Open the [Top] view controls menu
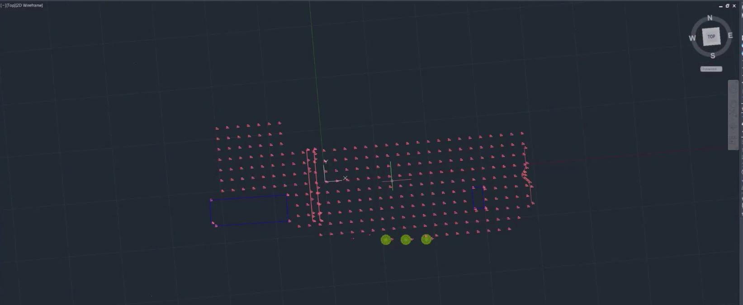The width and height of the screenshot is (743, 305). (x=10, y=5)
